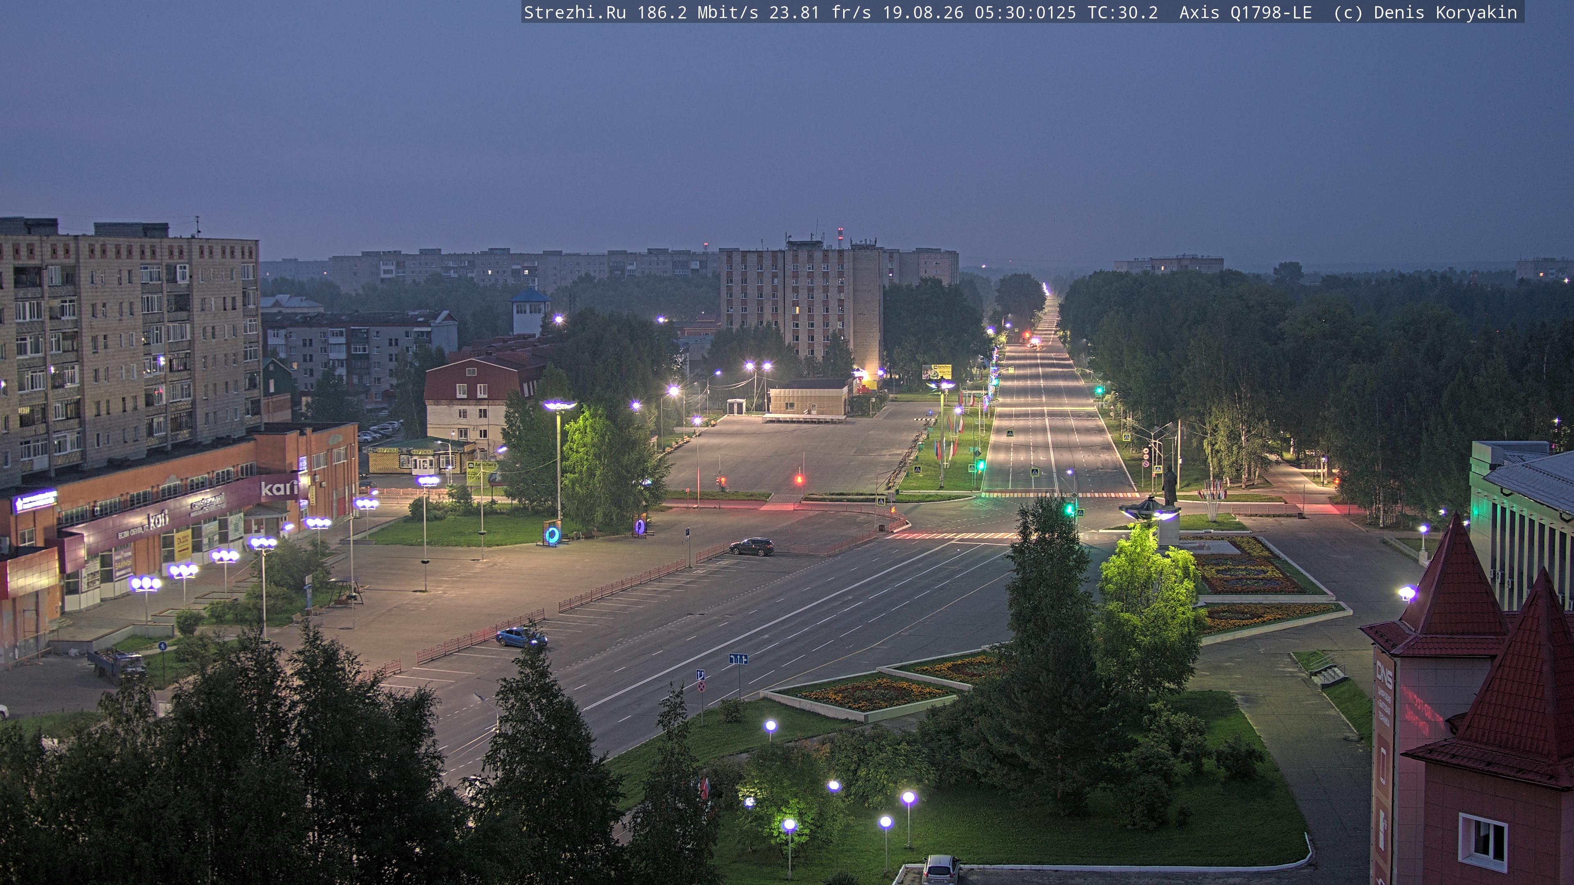This screenshot has height=885, width=1574.
Task: Select the TC:30.2 reading
Action: point(1122,13)
